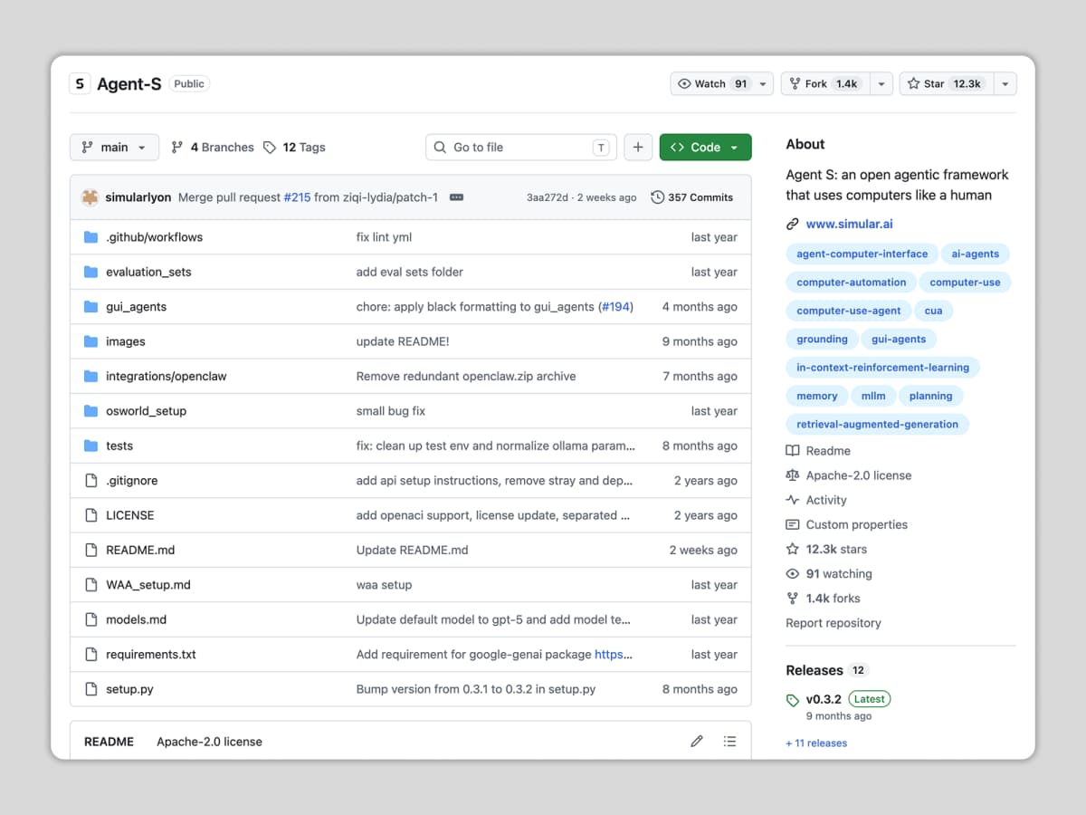Click the eye icon beside 91 watching
The height and width of the screenshot is (815, 1086).
coord(793,574)
